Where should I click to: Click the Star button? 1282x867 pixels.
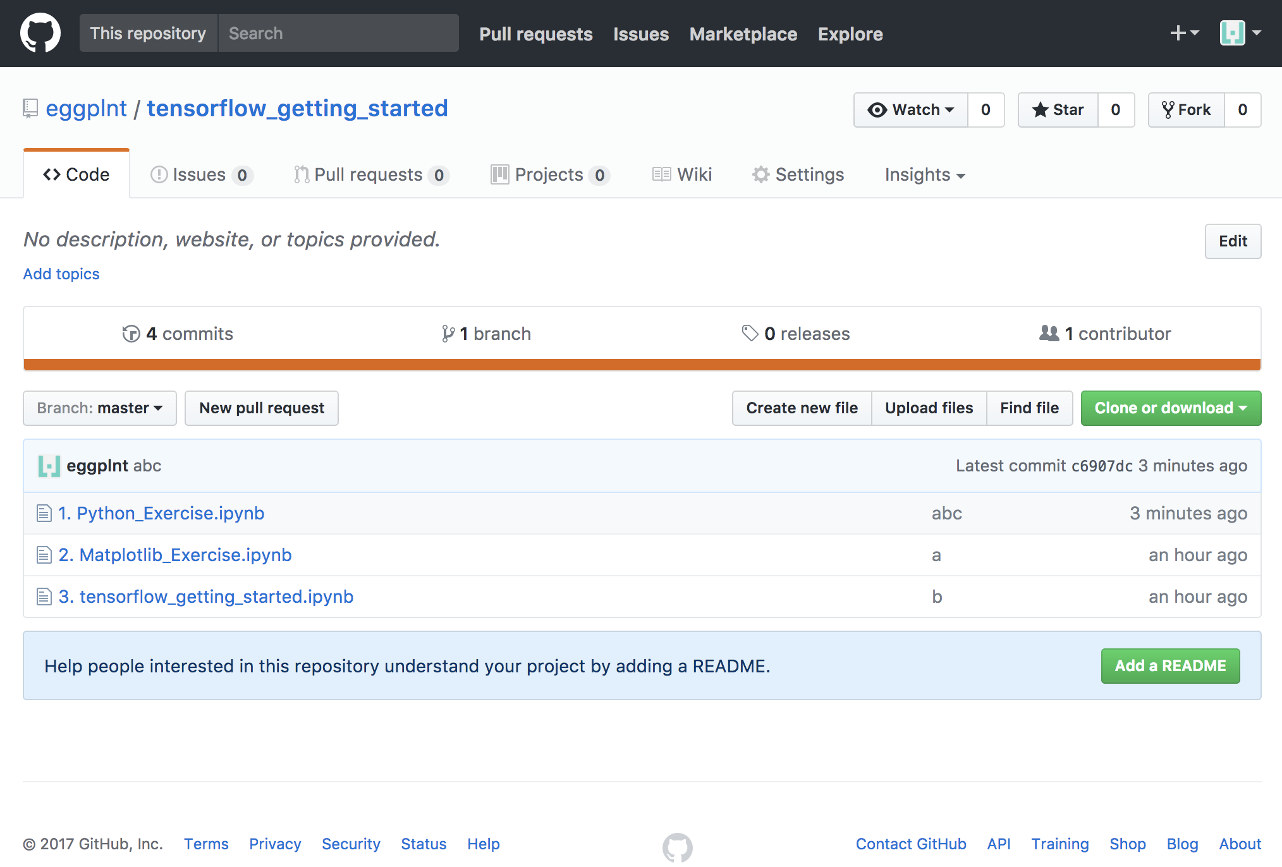click(1058, 110)
